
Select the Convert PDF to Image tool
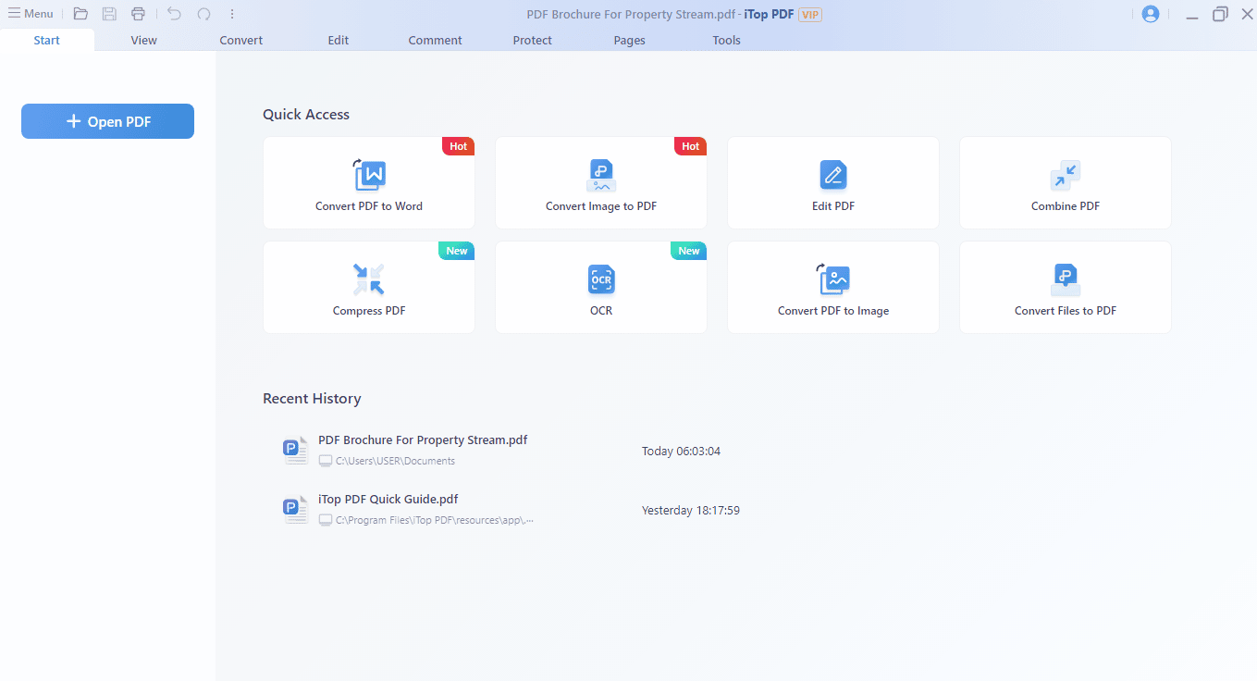point(832,287)
